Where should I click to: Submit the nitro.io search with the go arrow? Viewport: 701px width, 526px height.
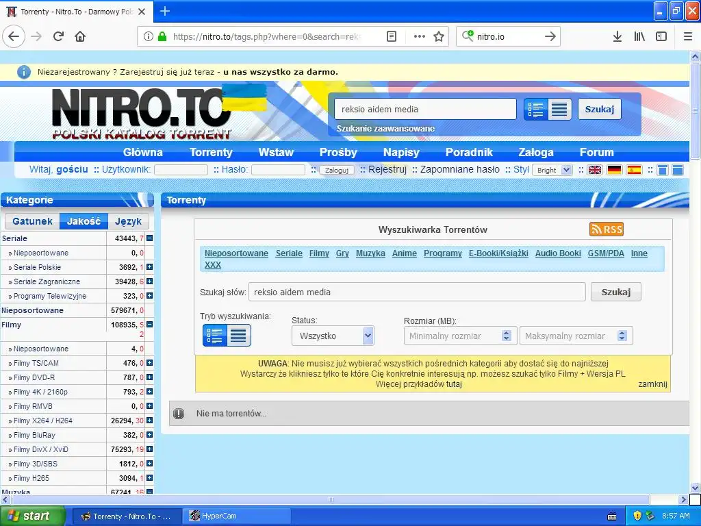pyautogui.click(x=550, y=36)
